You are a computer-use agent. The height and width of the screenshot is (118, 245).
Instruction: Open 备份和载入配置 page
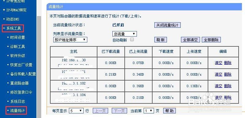[23, 74]
